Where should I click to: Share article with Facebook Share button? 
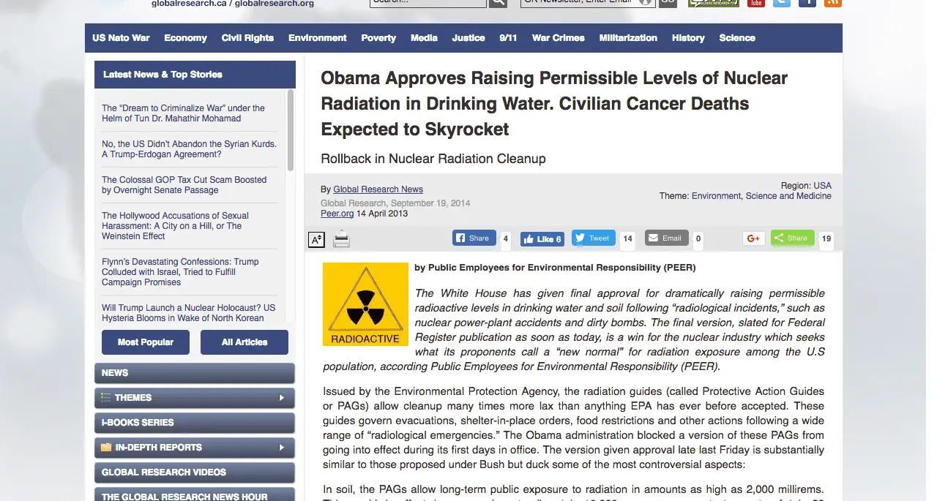coord(474,238)
